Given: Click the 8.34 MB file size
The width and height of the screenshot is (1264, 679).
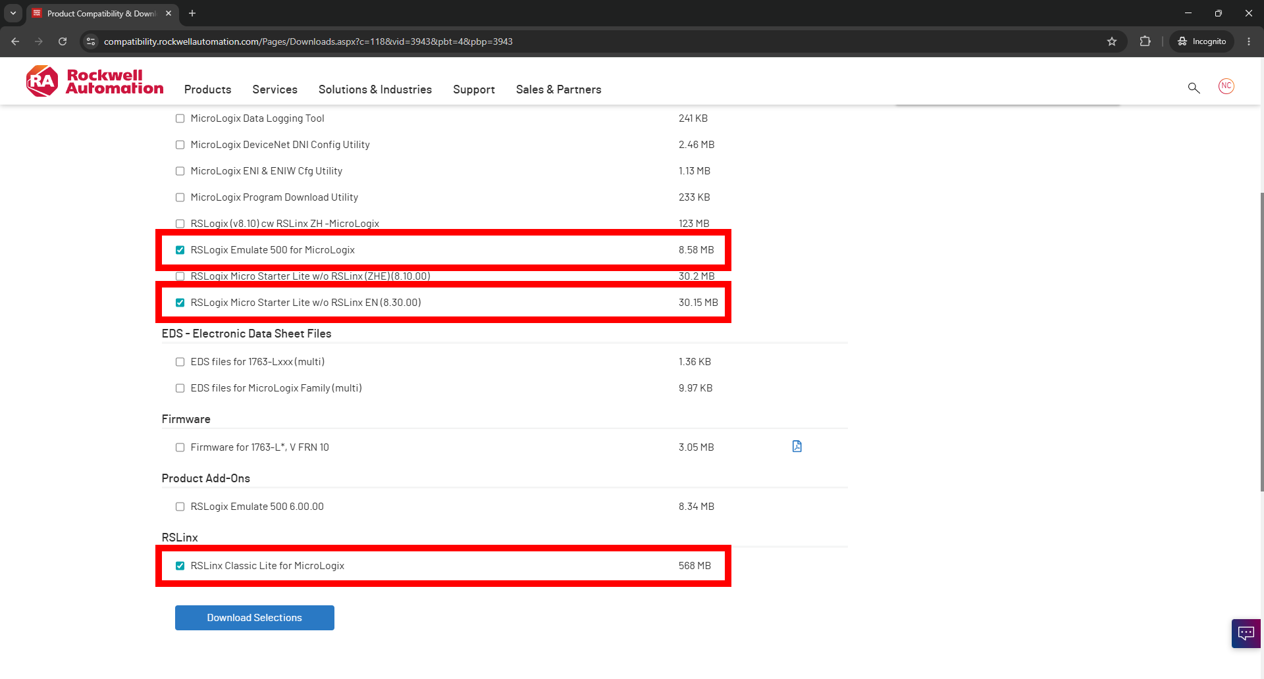Looking at the screenshot, I should (697, 507).
